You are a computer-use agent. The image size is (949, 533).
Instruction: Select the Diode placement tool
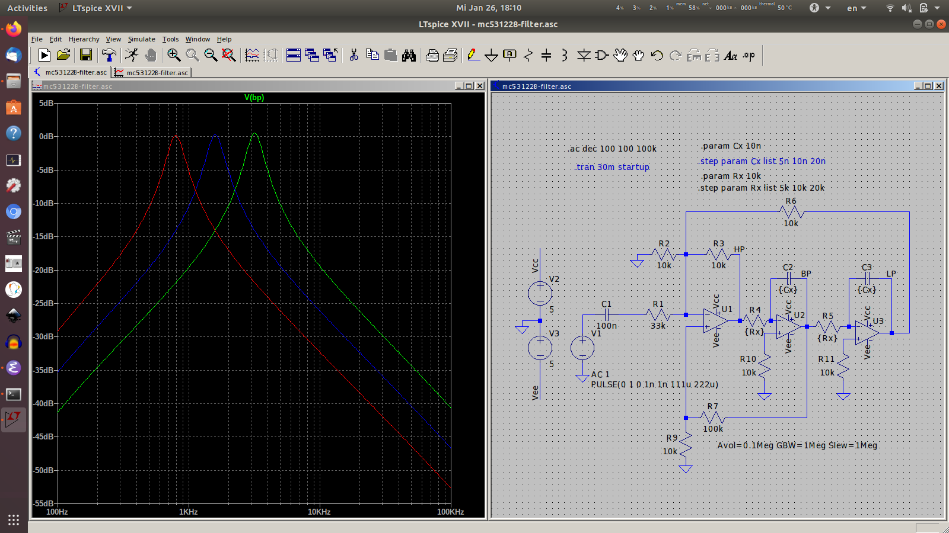coord(584,55)
